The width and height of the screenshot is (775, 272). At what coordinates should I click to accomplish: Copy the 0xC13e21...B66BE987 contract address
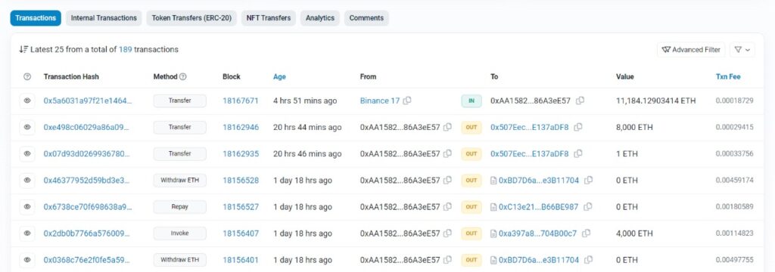pos(587,207)
